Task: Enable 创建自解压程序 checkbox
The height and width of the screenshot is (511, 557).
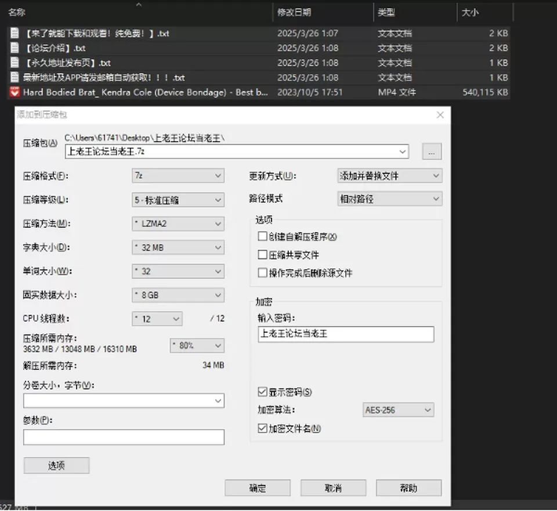Action: point(262,236)
